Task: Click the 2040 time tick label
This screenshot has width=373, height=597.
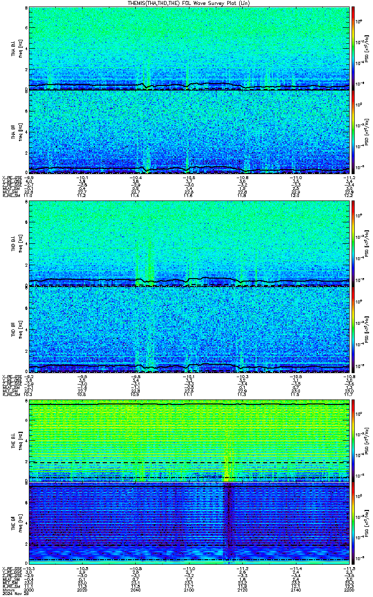Action: (x=136, y=590)
